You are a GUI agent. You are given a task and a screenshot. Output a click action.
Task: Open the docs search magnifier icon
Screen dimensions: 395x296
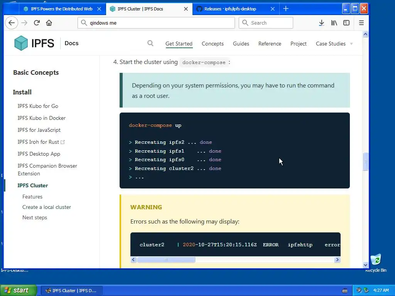point(150,43)
